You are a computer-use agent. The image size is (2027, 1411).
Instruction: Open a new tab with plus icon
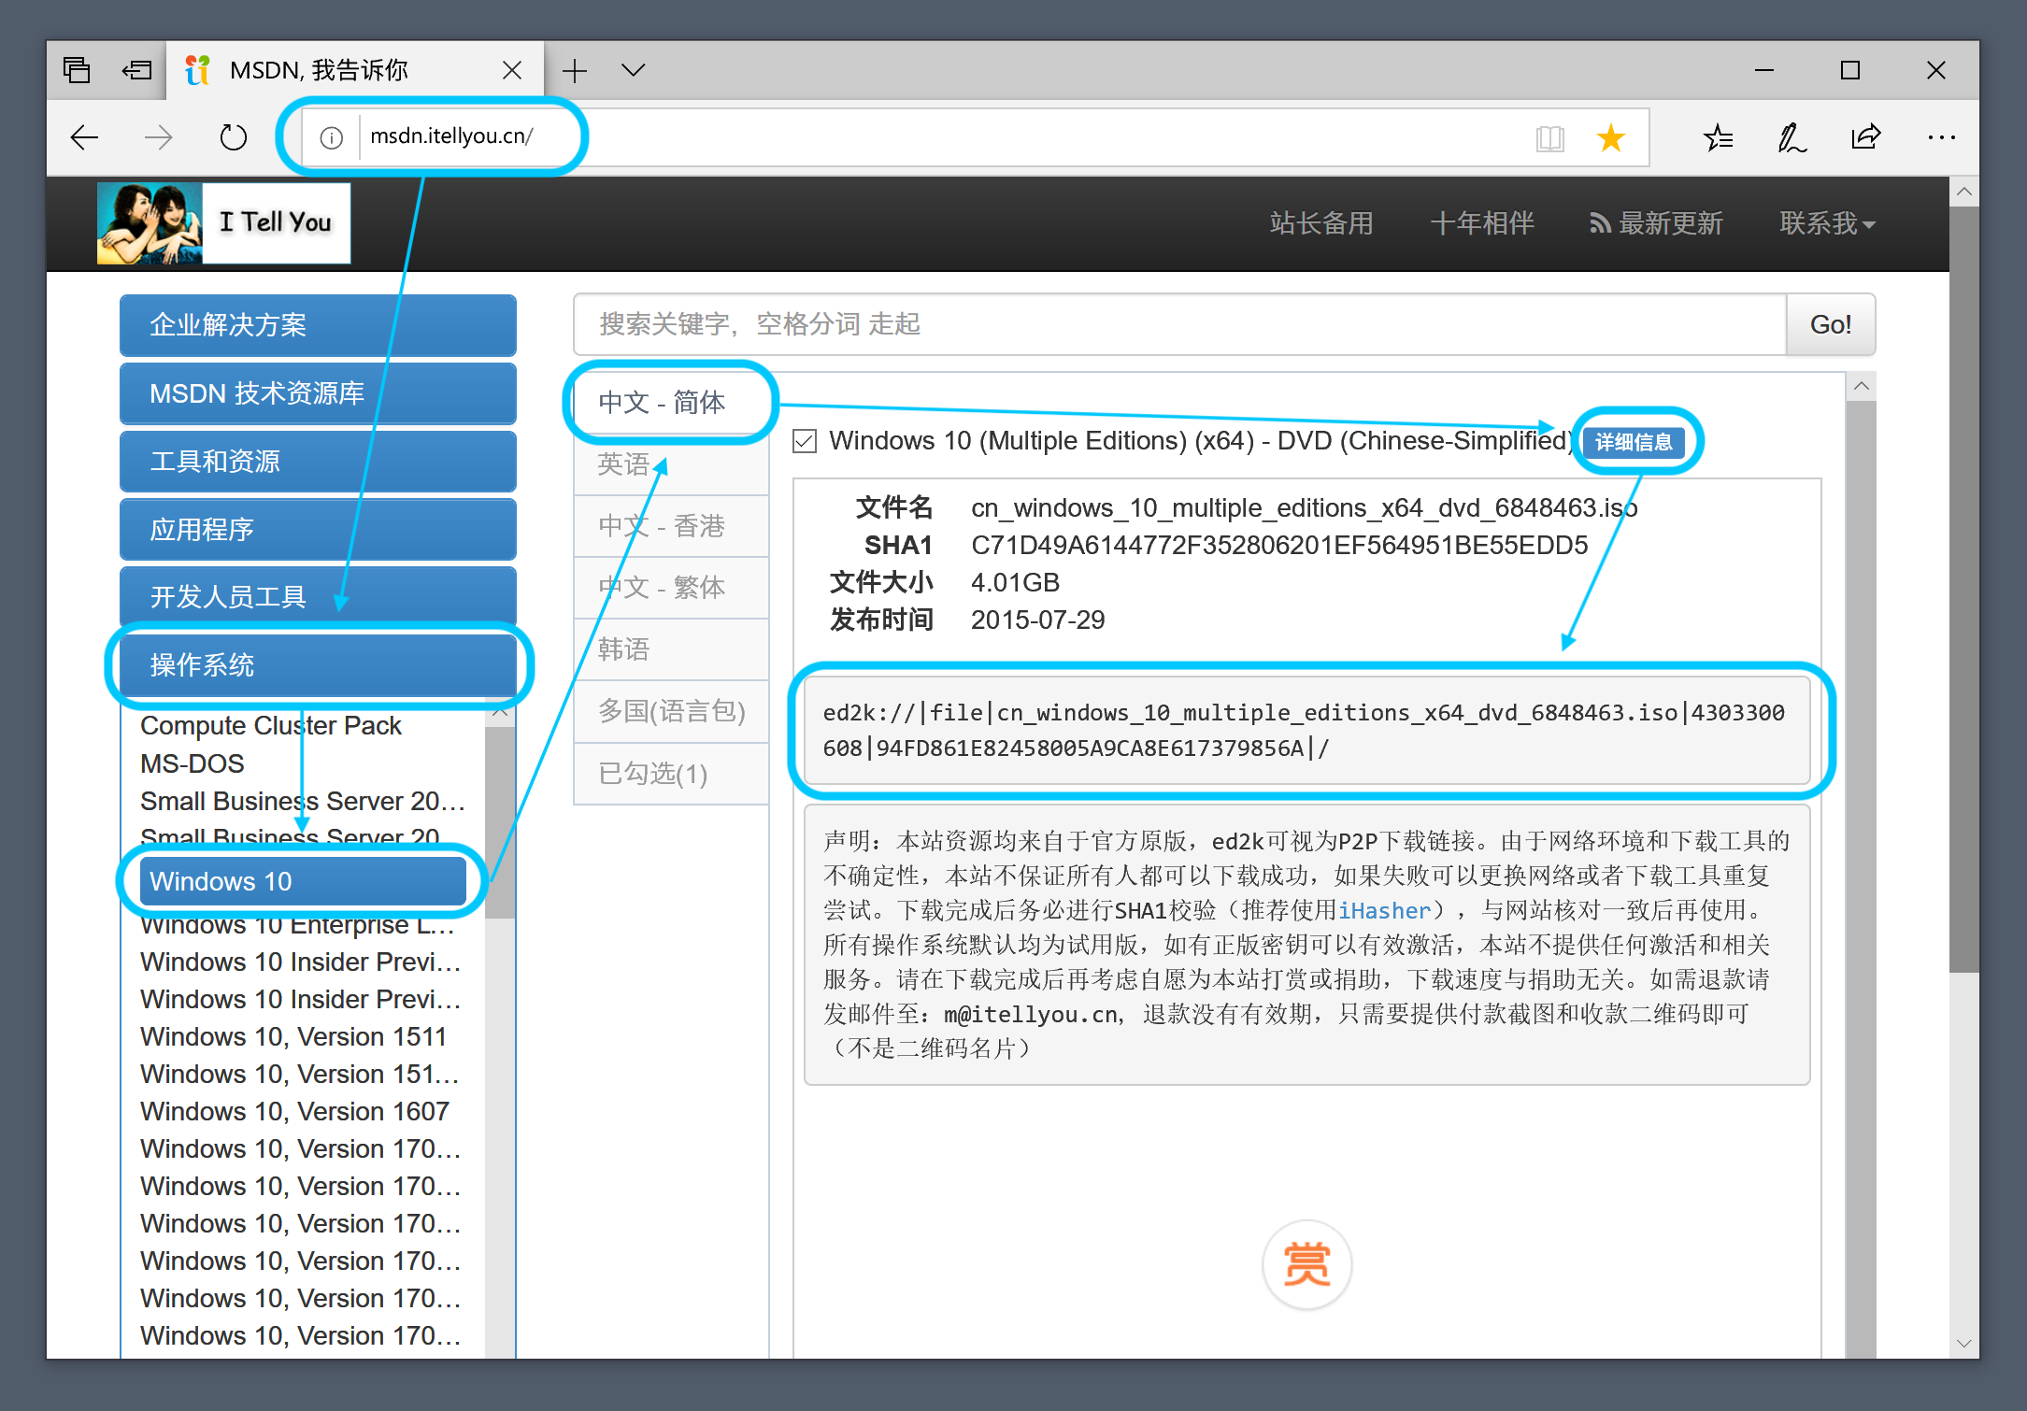point(575,70)
